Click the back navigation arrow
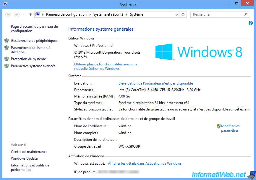Screen dimensions: 256x180 (x=8, y=14)
